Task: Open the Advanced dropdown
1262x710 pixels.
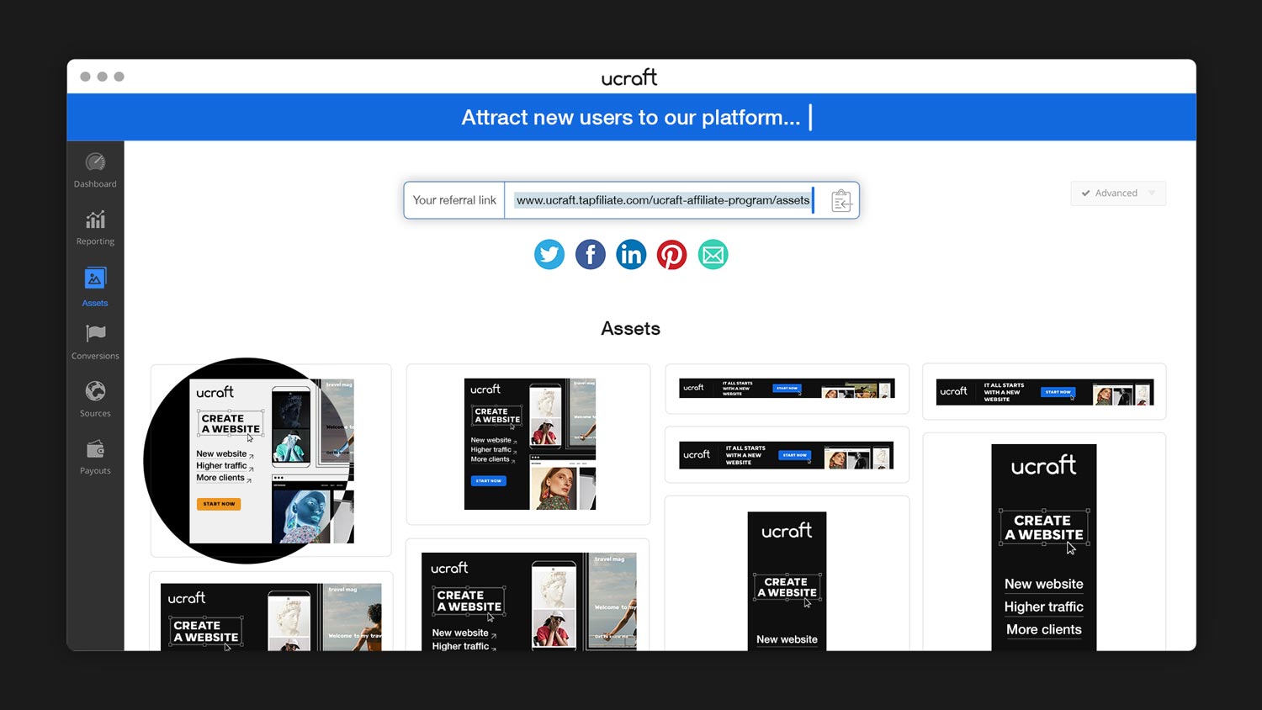Action: pyautogui.click(x=1118, y=193)
